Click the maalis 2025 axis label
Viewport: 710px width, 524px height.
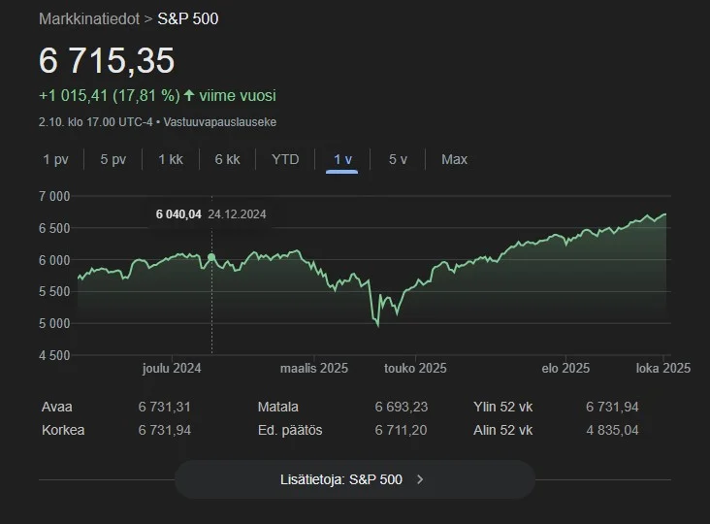tap(314, 369)
